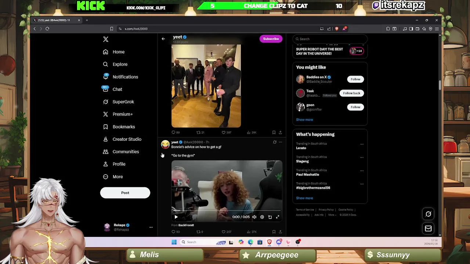This screenshot has height=264, width=470.
Task: Open Notifications in the sidebar
Action: coord(120,77)
